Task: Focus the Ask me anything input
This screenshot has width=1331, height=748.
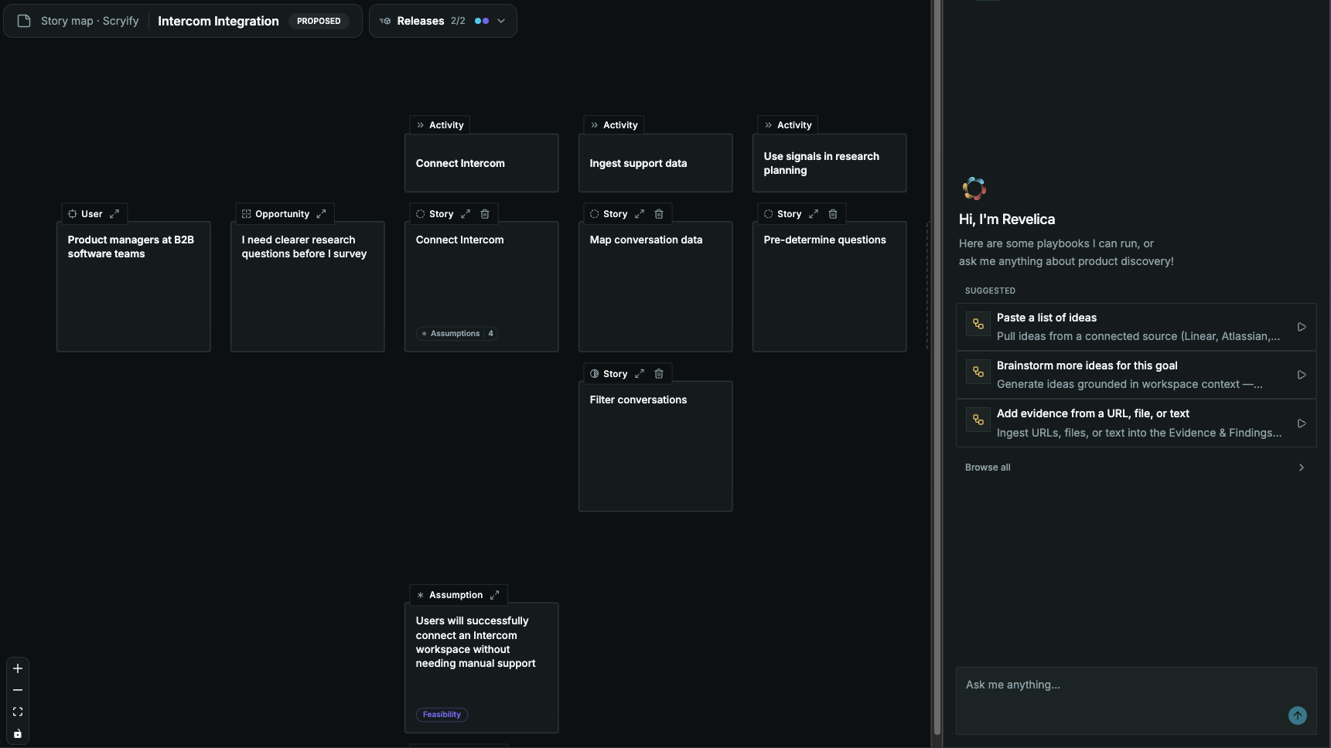Action: click(x=1136, y=701)
